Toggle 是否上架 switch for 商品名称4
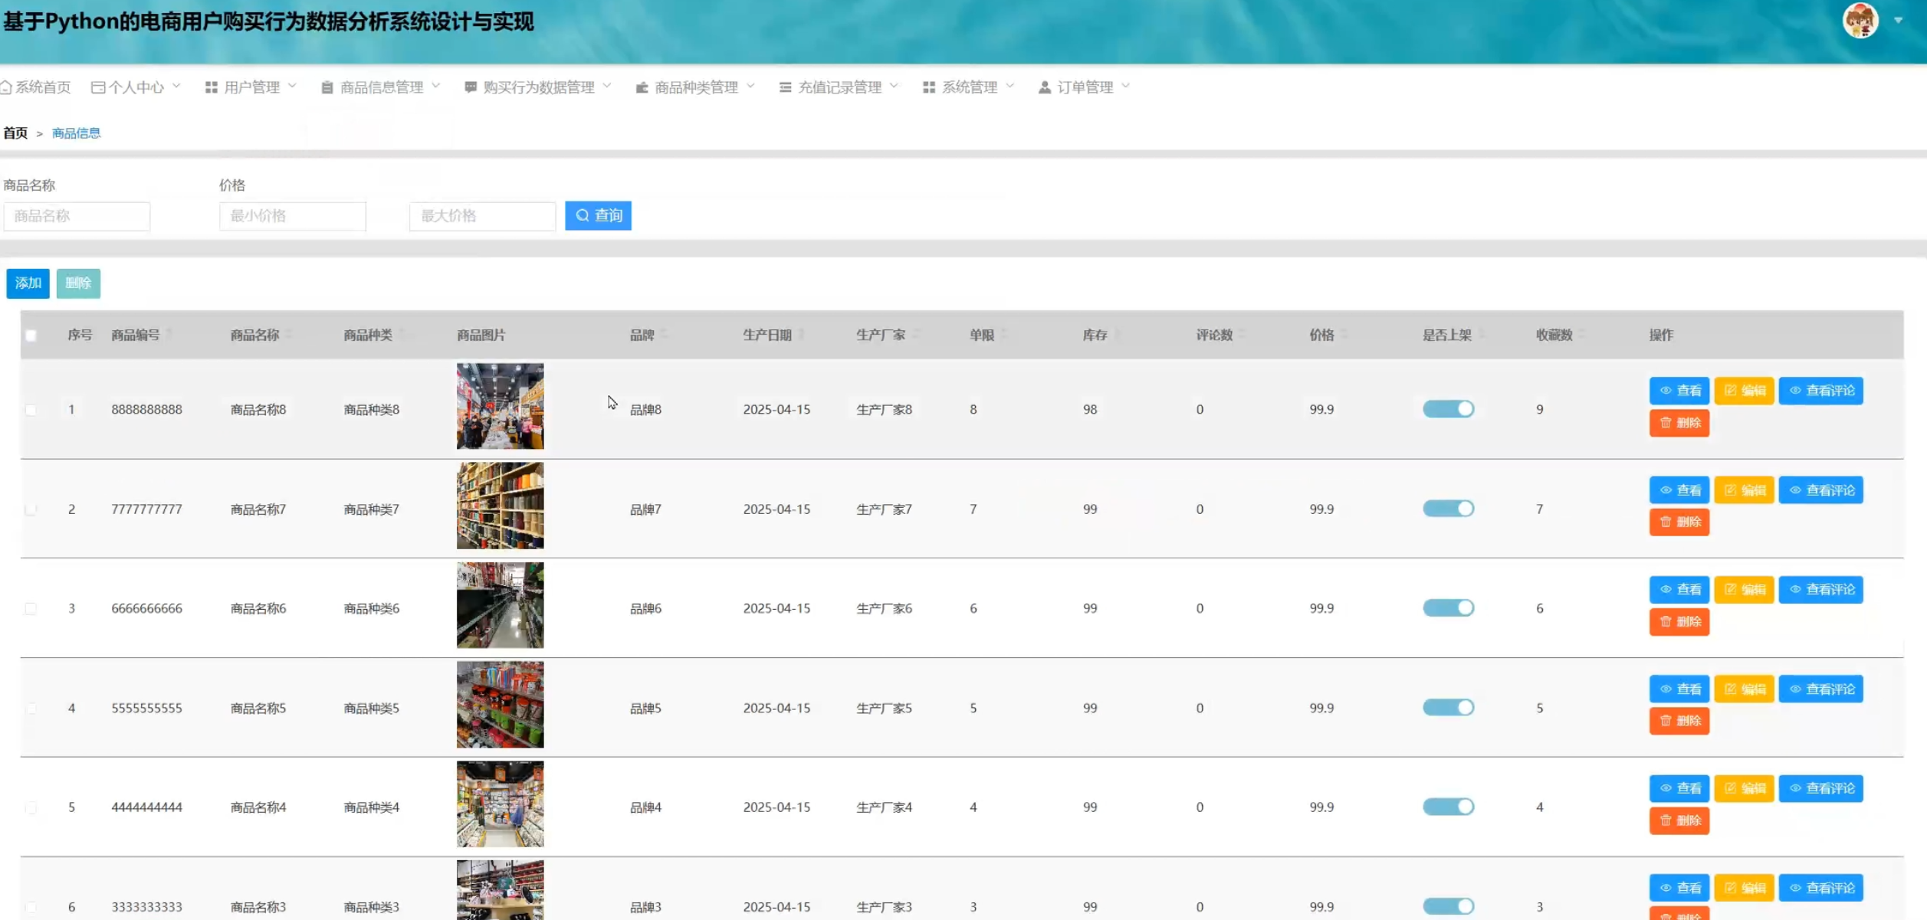 [x=1448, y=807]
